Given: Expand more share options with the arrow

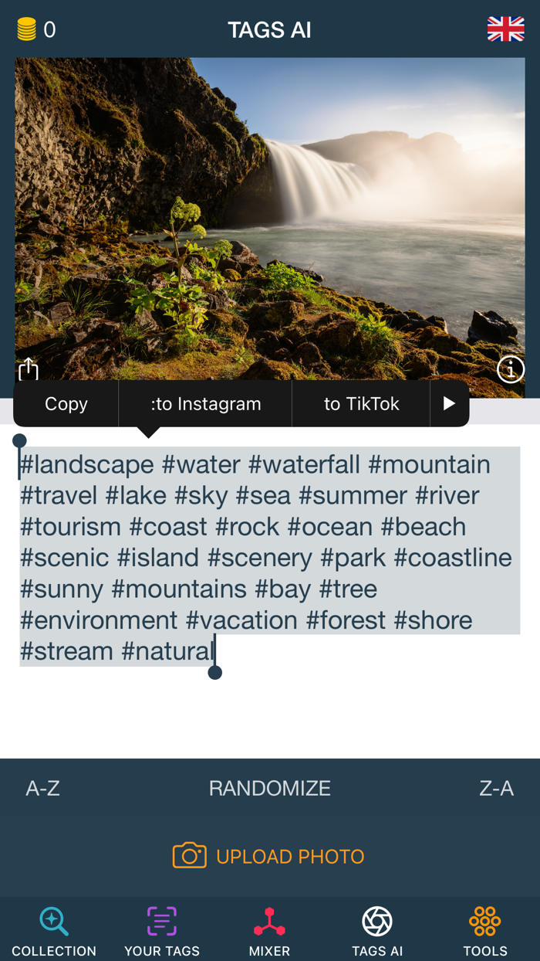Looking at the screenshot, I should [x=450, y=403].
